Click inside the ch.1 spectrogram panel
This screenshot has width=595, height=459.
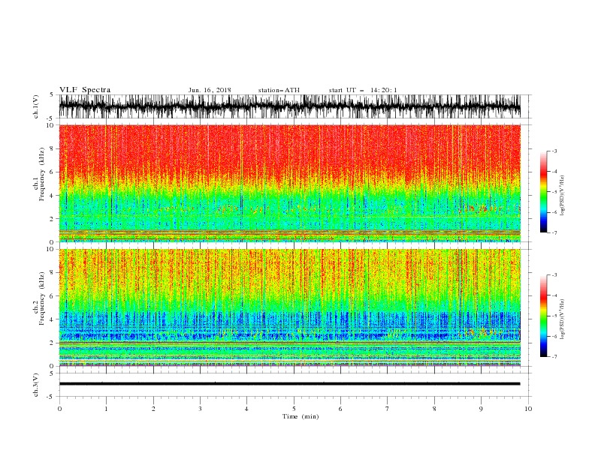(289, 183)
